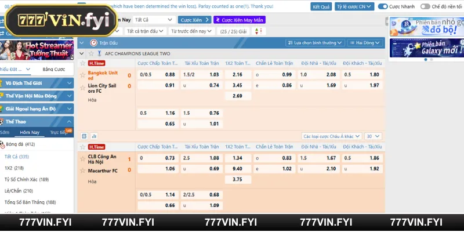Open the bar chart statistics icon
Image resolution: width=464 pixels, height=232 pixels.
94,136
